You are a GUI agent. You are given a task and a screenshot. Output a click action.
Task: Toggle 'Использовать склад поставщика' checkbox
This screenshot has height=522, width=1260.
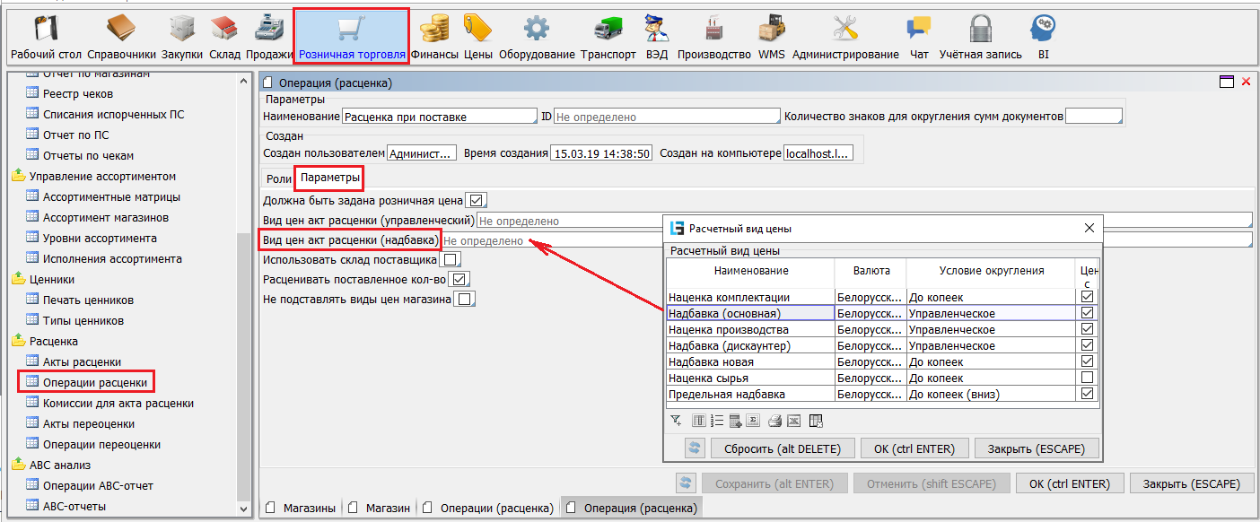(x=451, y=260)
